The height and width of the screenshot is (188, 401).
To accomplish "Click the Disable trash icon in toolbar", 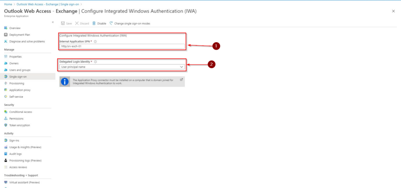I will 94,23.
